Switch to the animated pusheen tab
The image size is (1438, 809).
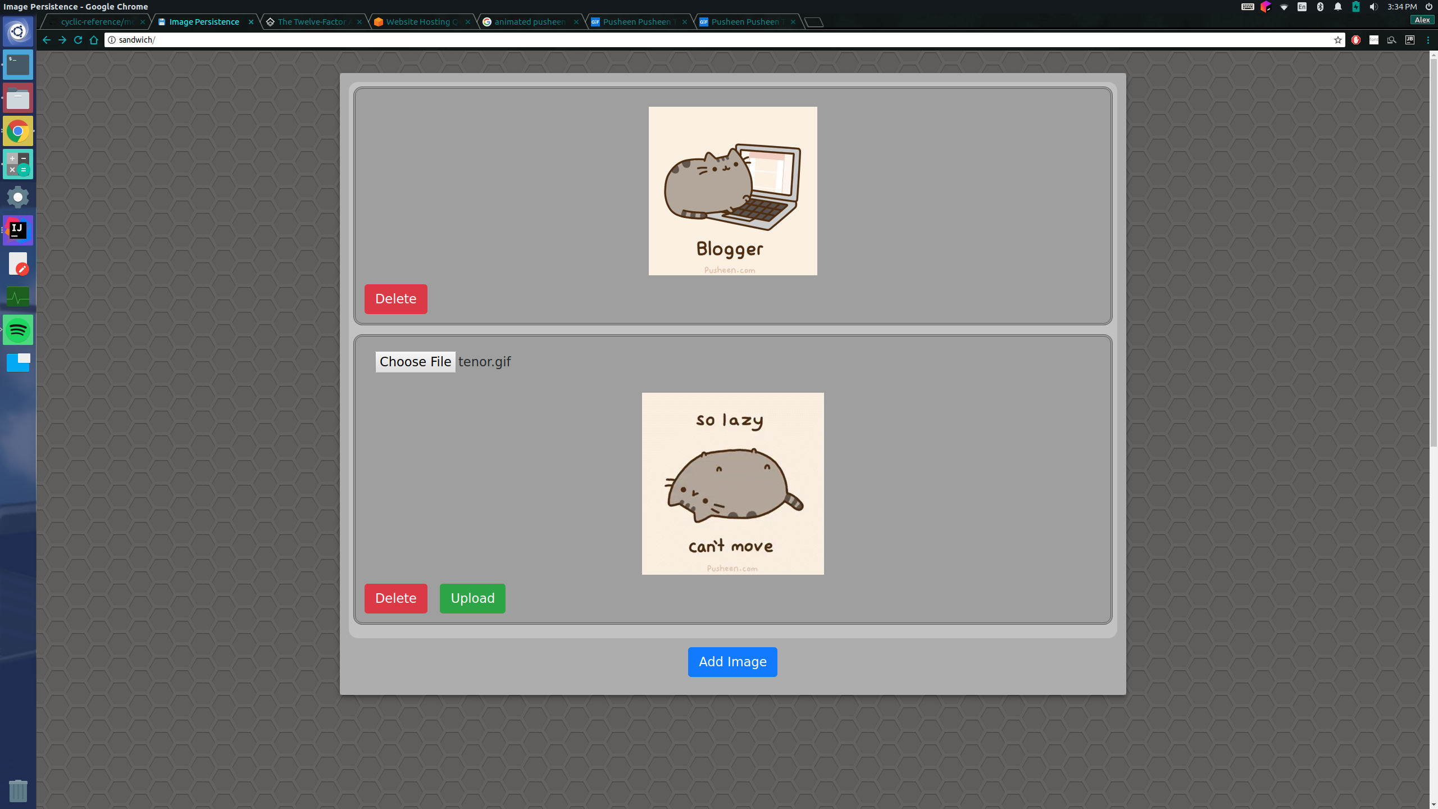tap(529, 22)
